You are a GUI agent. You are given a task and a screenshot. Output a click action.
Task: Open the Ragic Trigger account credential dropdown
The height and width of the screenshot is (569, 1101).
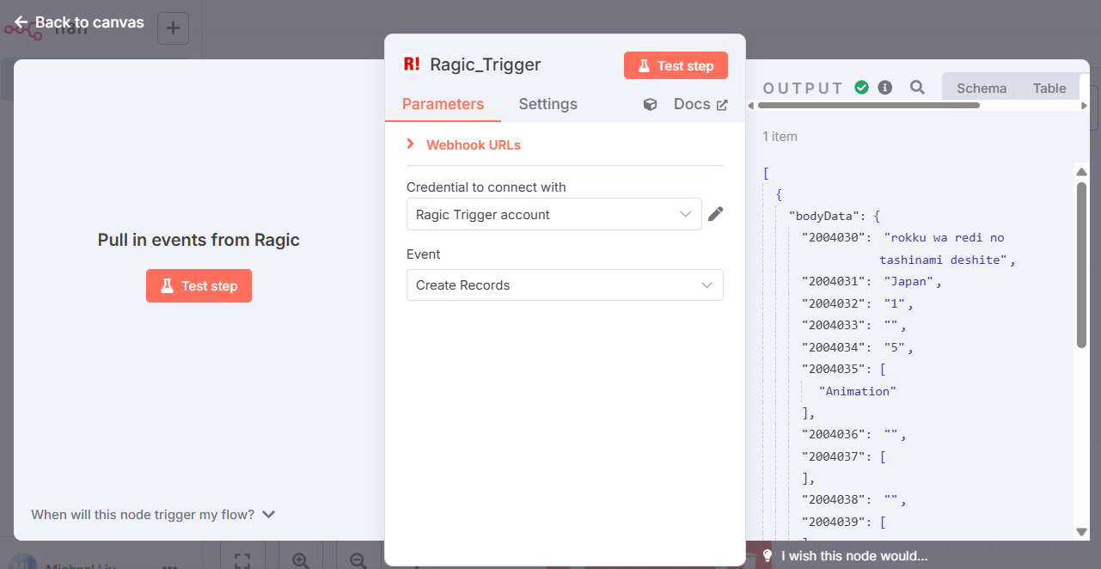tap(554, 215)
